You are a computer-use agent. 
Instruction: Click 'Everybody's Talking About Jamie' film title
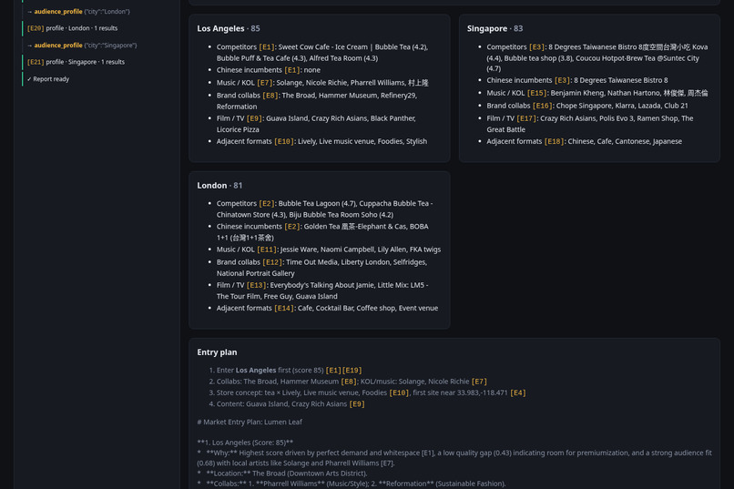click(x=321, y=284)
